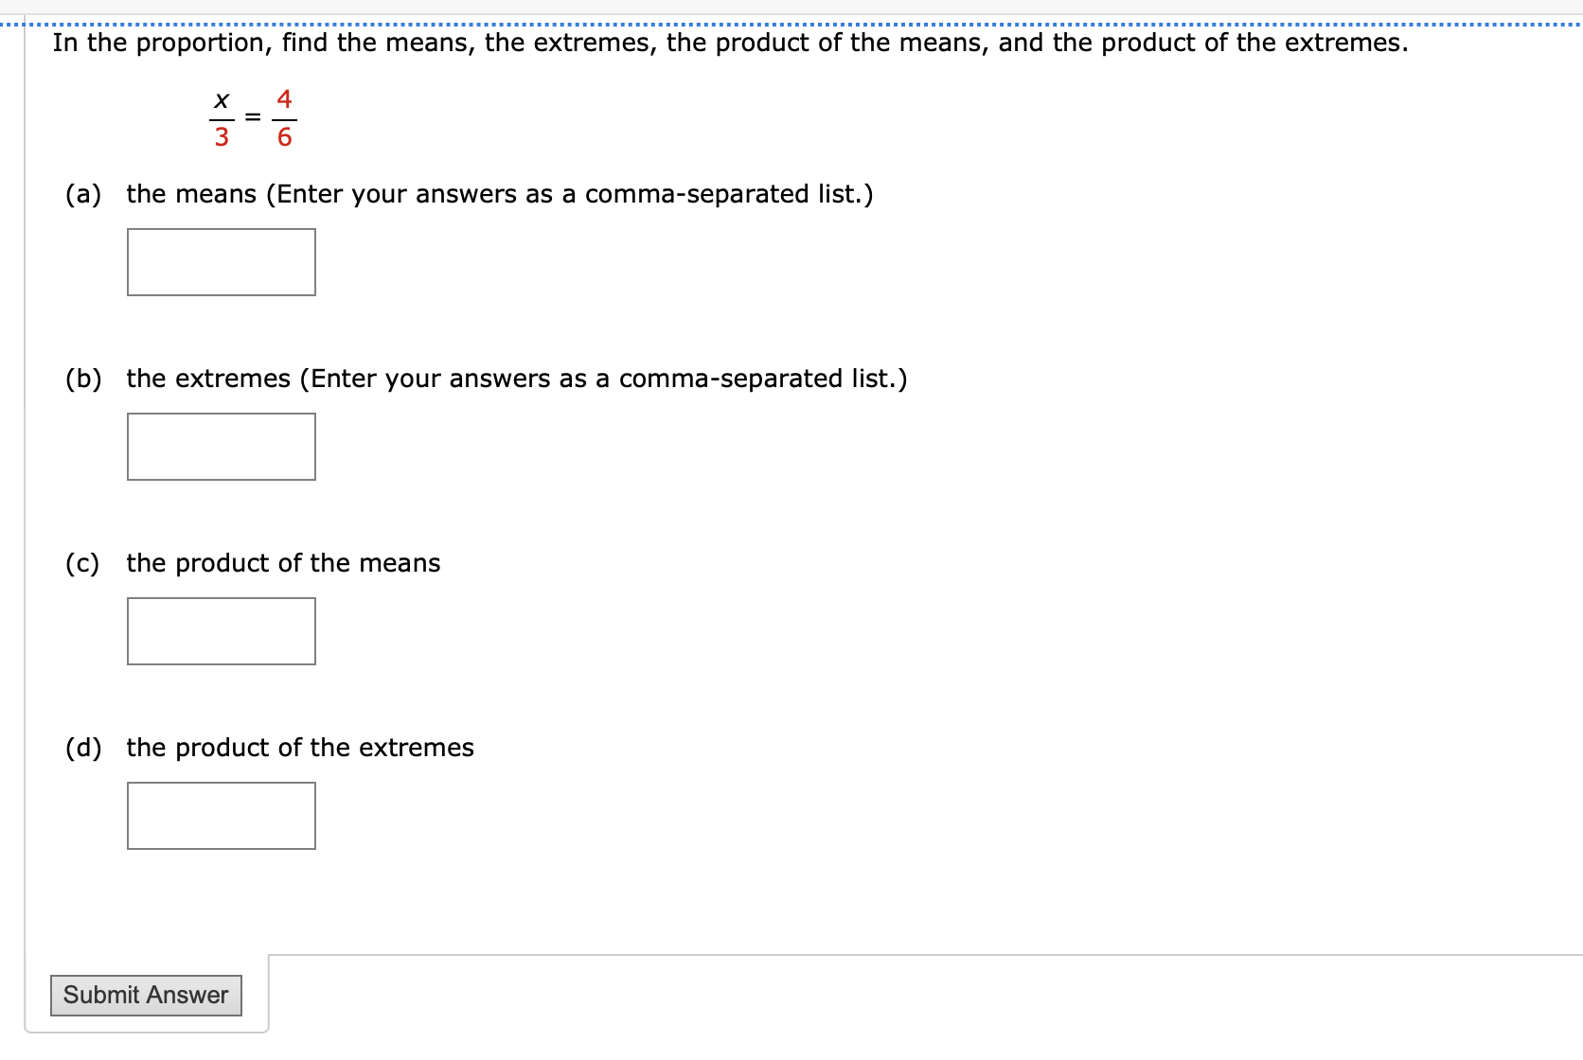Click the part (d) product of extremes label

pyautogui.click(x=269, y=747)
